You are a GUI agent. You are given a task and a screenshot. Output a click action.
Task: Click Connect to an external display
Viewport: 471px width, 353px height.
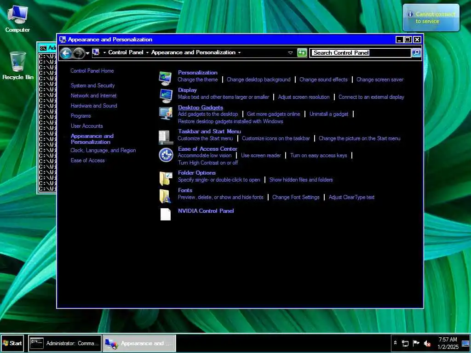tap(371, 97)
